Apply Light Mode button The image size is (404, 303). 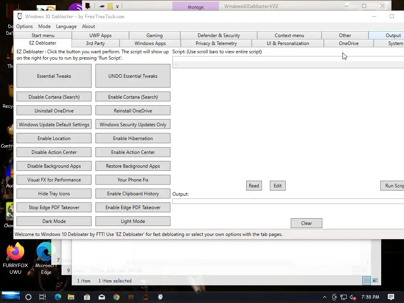[x=133, y=221]
